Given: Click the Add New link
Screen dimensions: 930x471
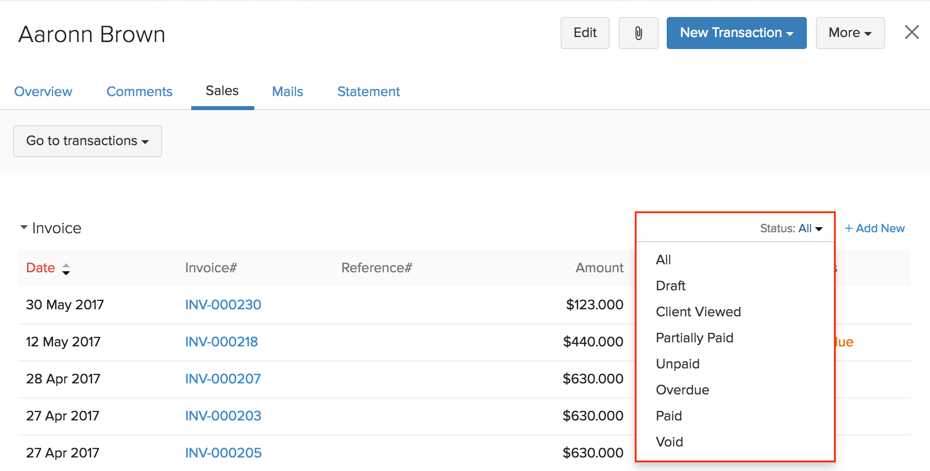Looking at the screenshot, I should point(874,228).
